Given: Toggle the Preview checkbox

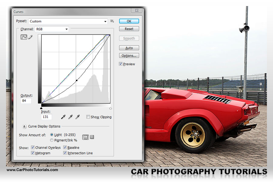Looking at the screenshot, I should [x=121, y=64].
